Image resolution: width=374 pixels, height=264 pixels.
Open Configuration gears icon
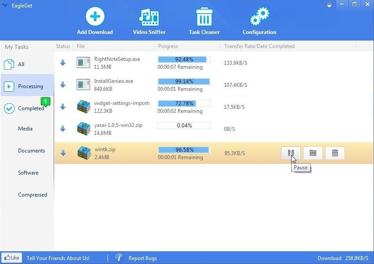tap(259, 16)
